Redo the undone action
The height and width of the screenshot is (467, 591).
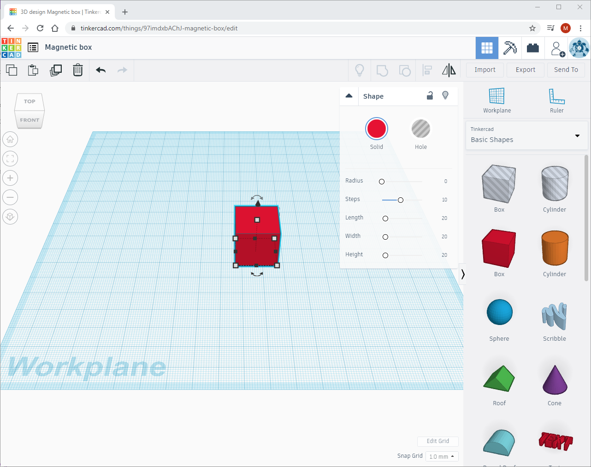[x=122, y=70]
